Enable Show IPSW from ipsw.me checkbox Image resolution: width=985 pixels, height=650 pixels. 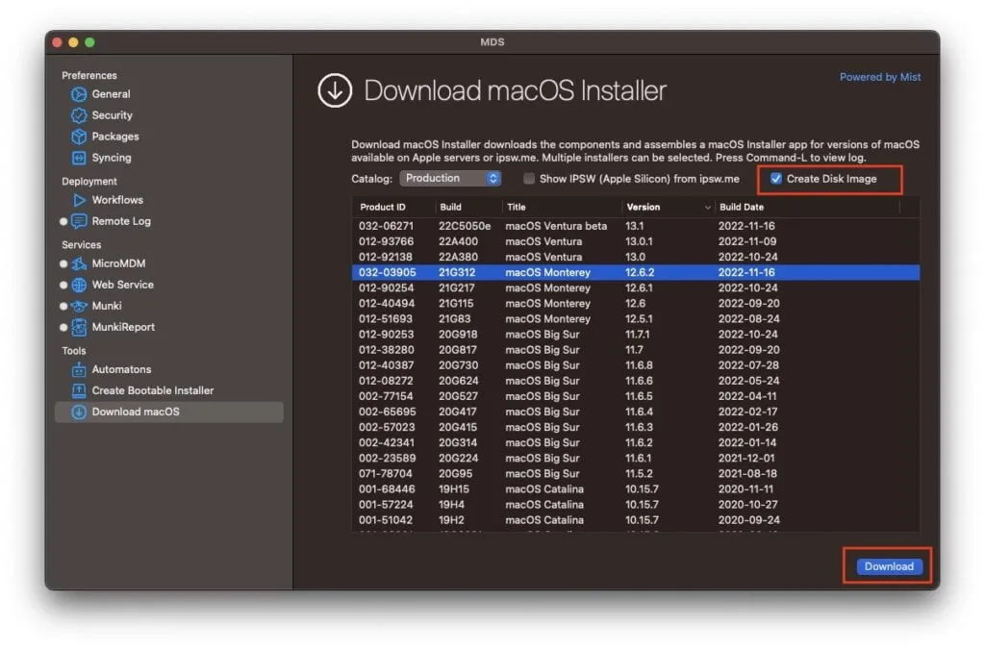click(x=529, y=178)
